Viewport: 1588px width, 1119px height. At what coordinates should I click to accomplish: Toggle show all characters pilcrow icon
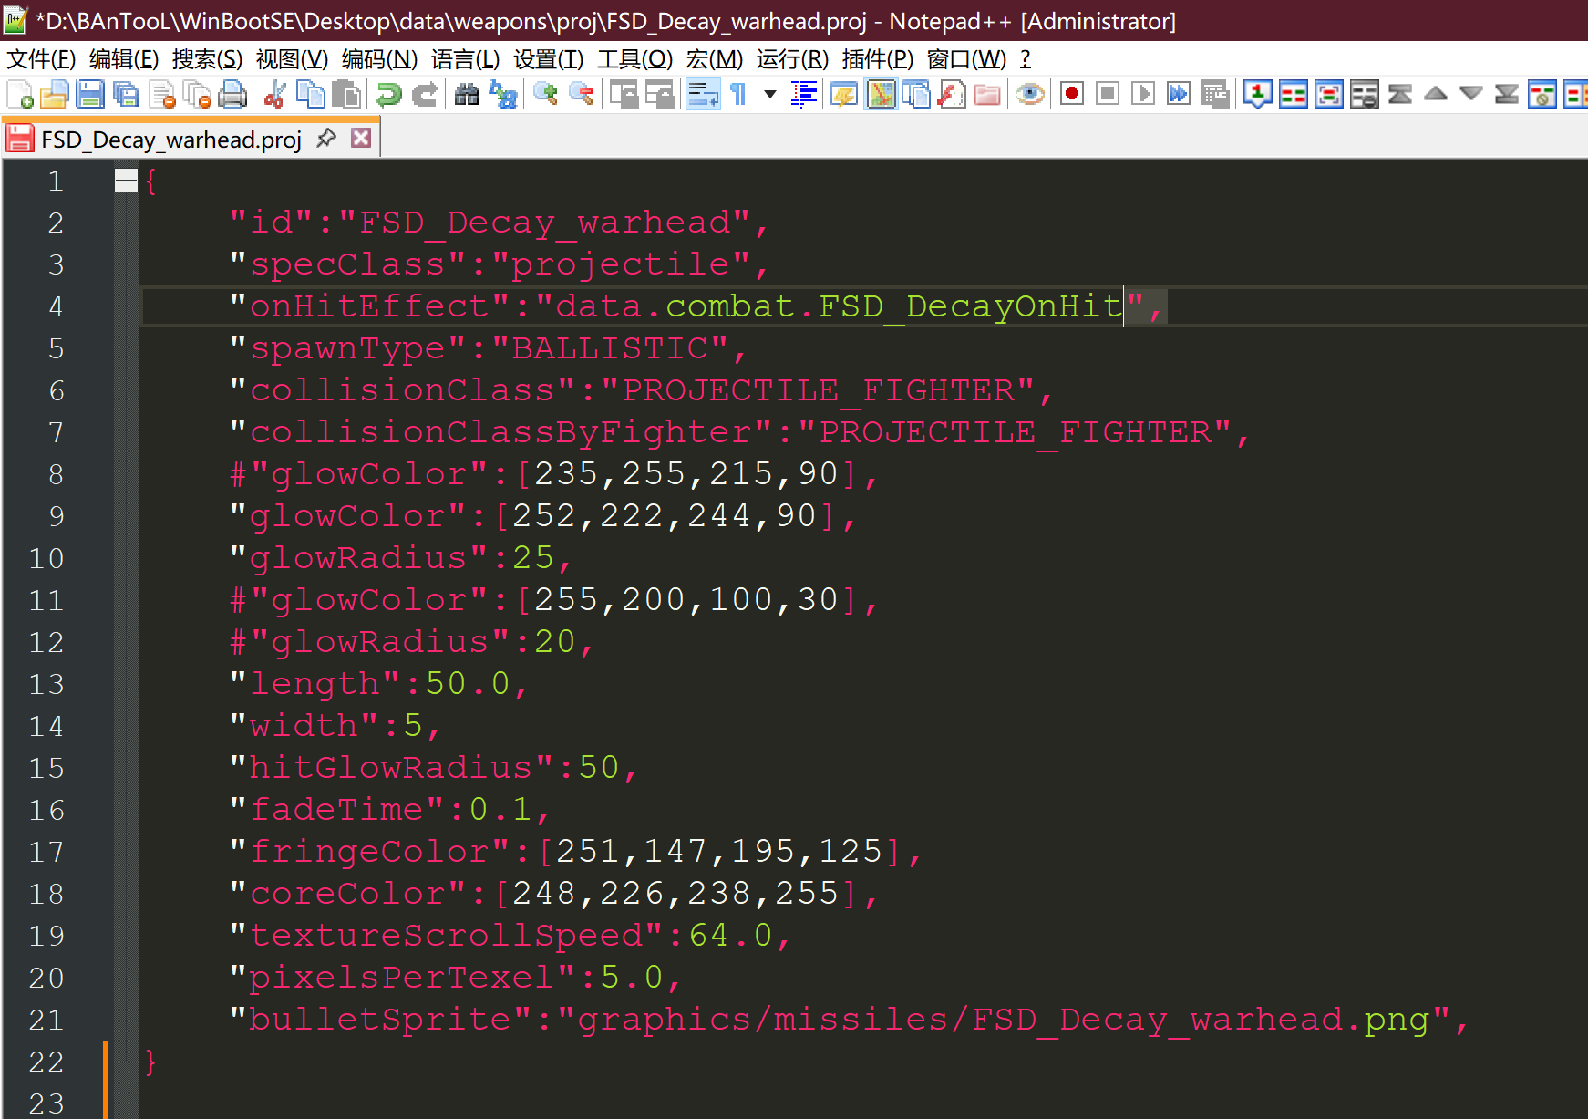point(738,94)
